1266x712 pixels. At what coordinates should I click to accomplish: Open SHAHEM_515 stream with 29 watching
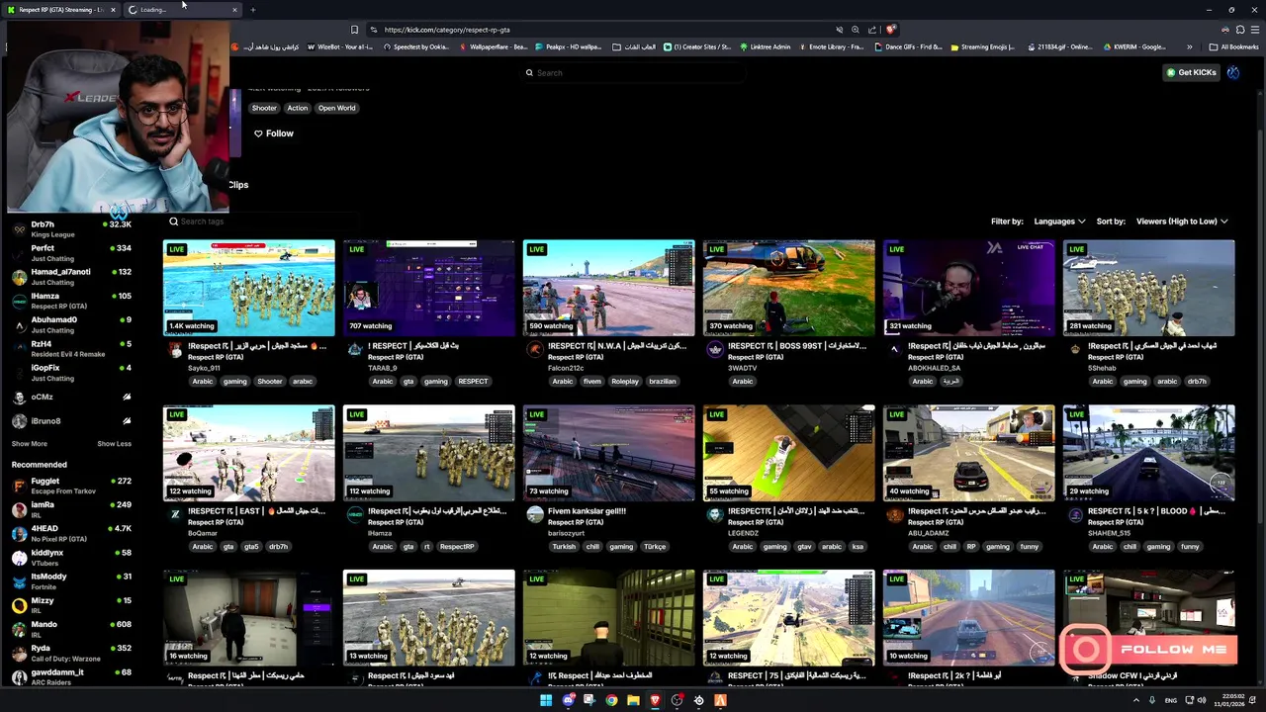coord(1148,453)
